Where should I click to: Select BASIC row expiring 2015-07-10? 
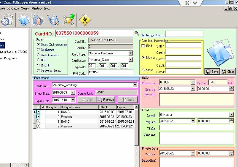point(84,112)
